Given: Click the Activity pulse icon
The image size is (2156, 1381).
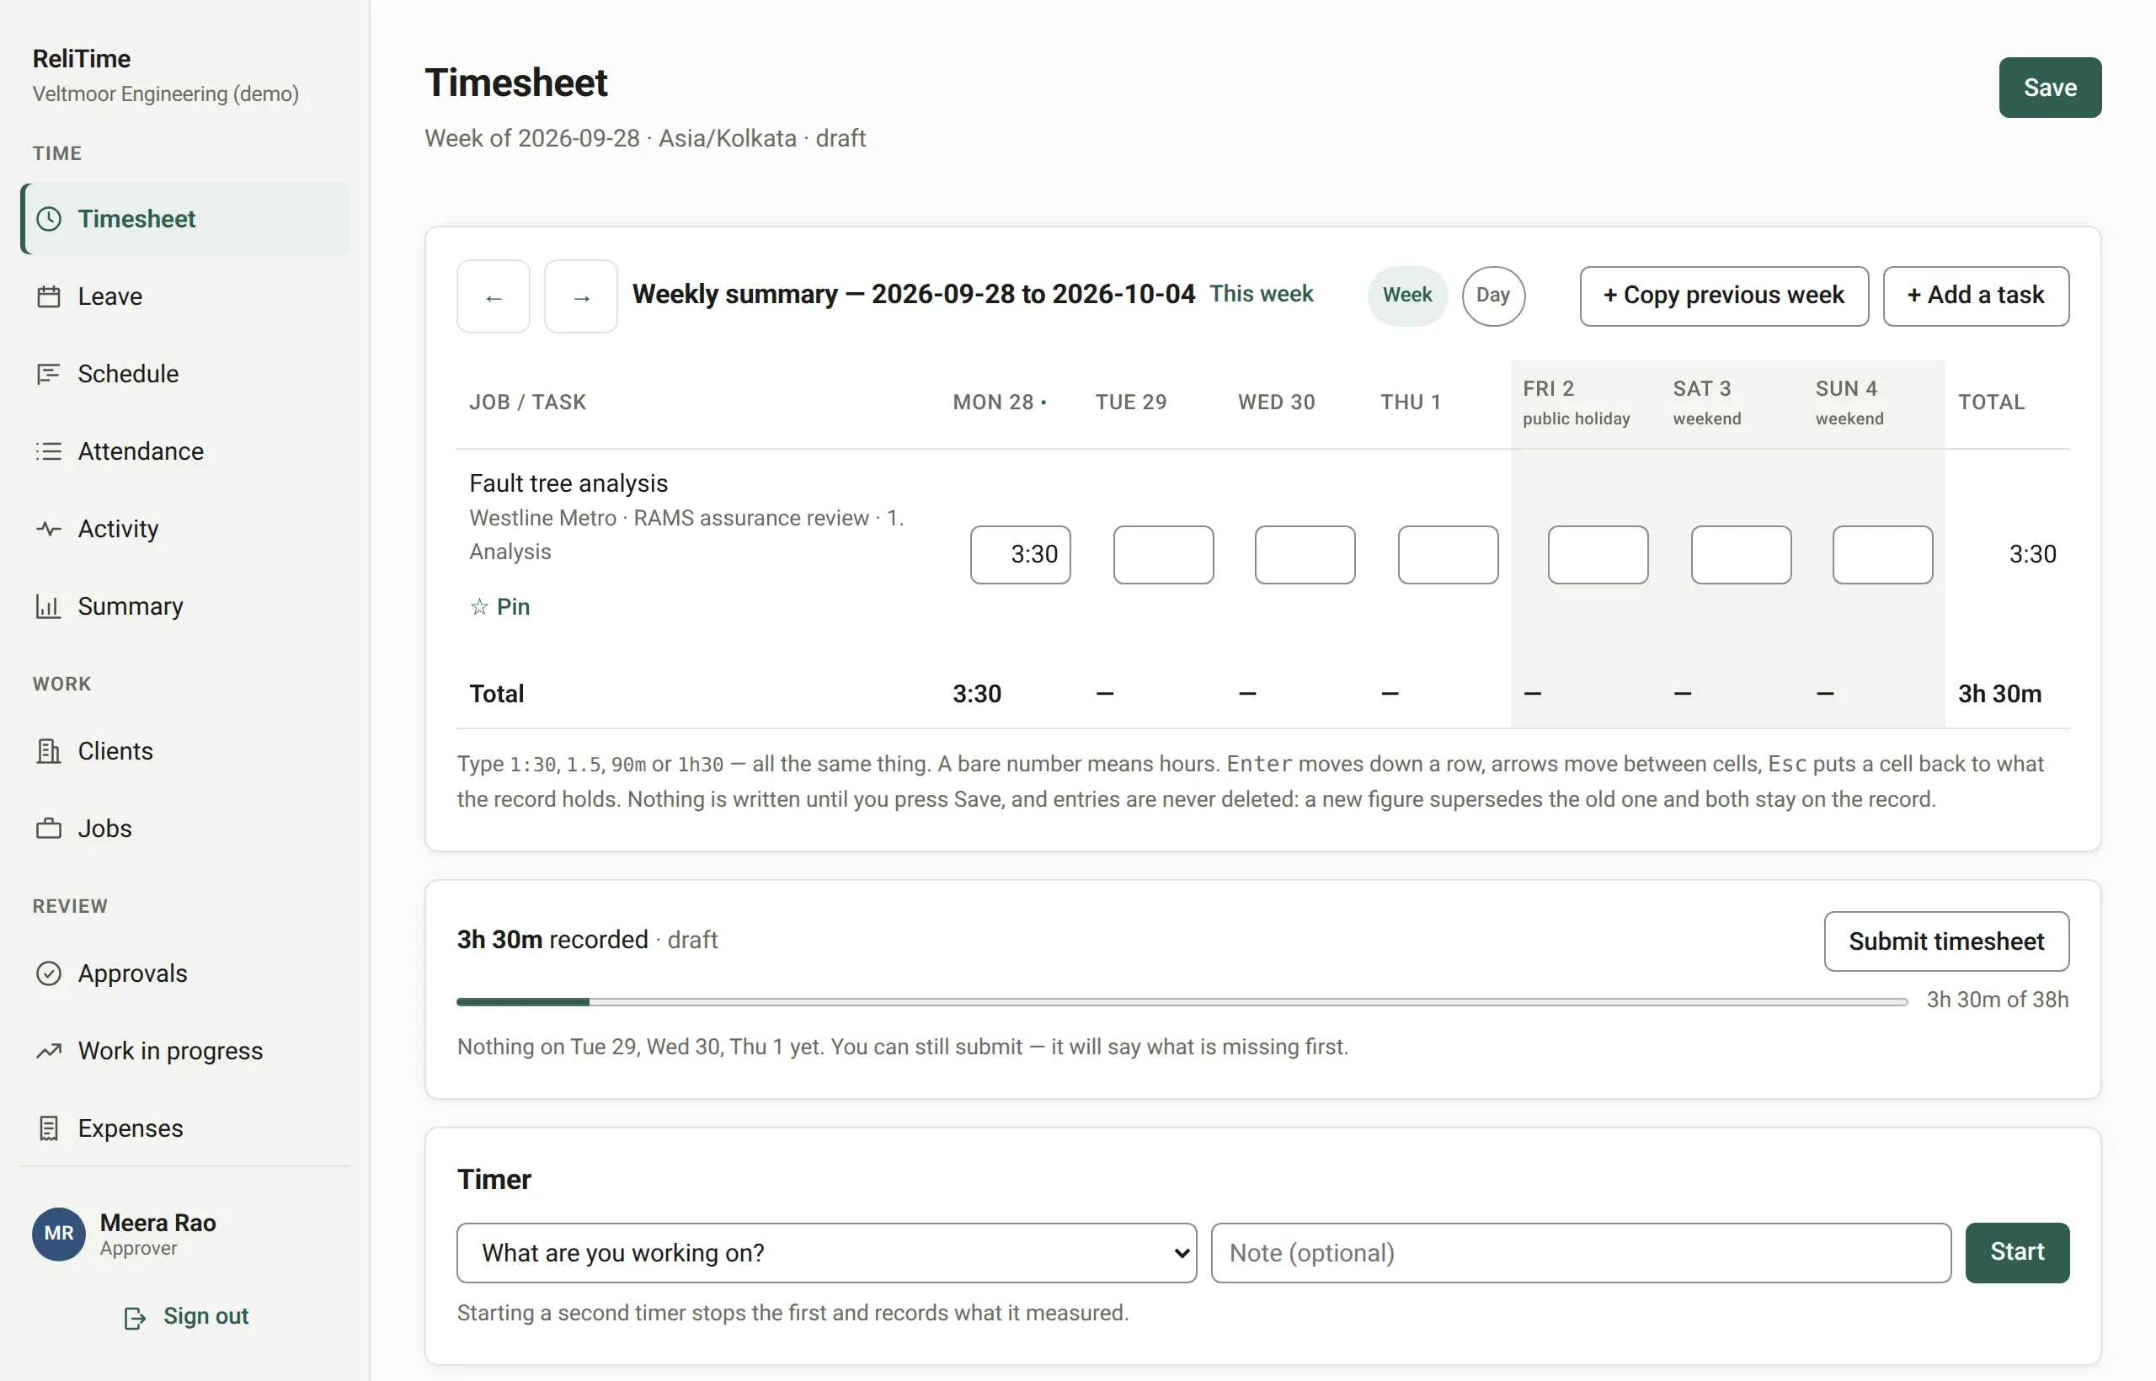Looking at the screenshot, I should [x=49, y=529].
